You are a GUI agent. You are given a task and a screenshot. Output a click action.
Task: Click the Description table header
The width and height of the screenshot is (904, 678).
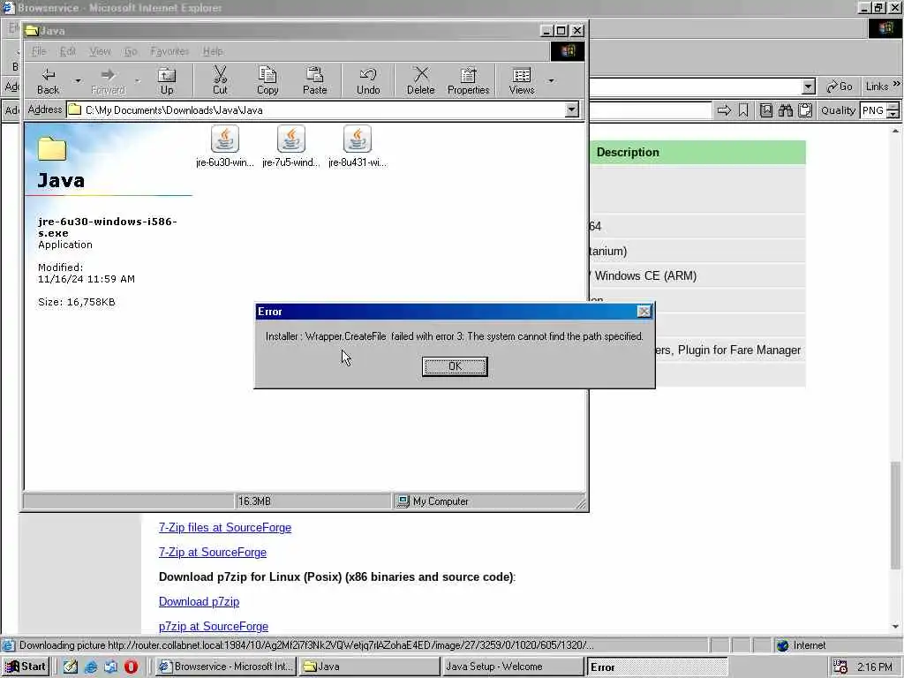[x=697, y=152]
